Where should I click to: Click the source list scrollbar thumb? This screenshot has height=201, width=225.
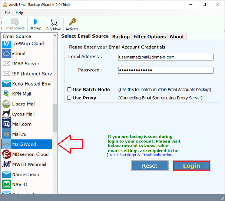[x=54, y=118]
